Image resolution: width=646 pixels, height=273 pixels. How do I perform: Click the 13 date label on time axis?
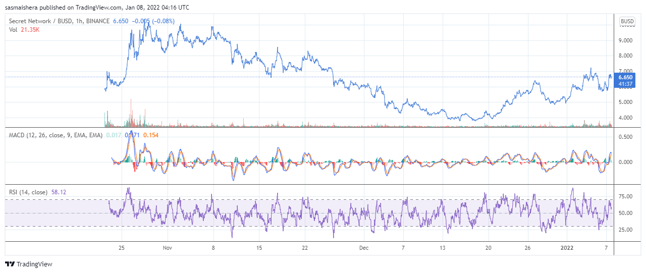(443, 248)
